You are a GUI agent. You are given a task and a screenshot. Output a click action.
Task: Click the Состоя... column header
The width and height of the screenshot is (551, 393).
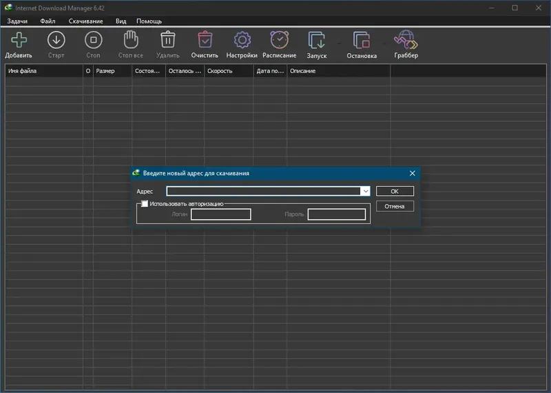pos(149,71)
